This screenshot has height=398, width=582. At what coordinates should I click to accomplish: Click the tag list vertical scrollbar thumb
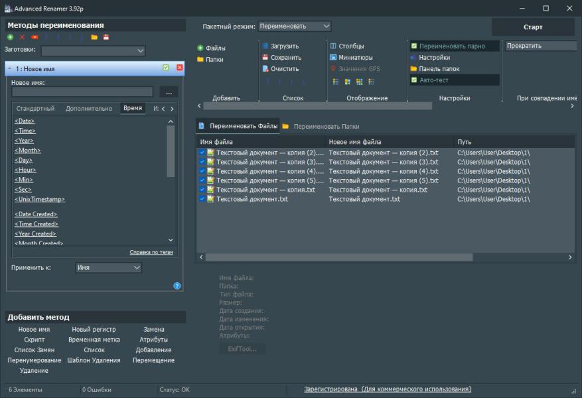tap(171, 151)
